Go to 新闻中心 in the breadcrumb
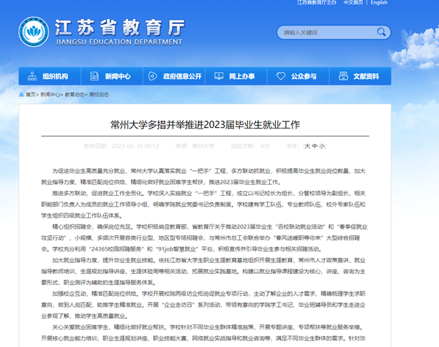Viewport: 439px width, 347px height. [50, 94]
